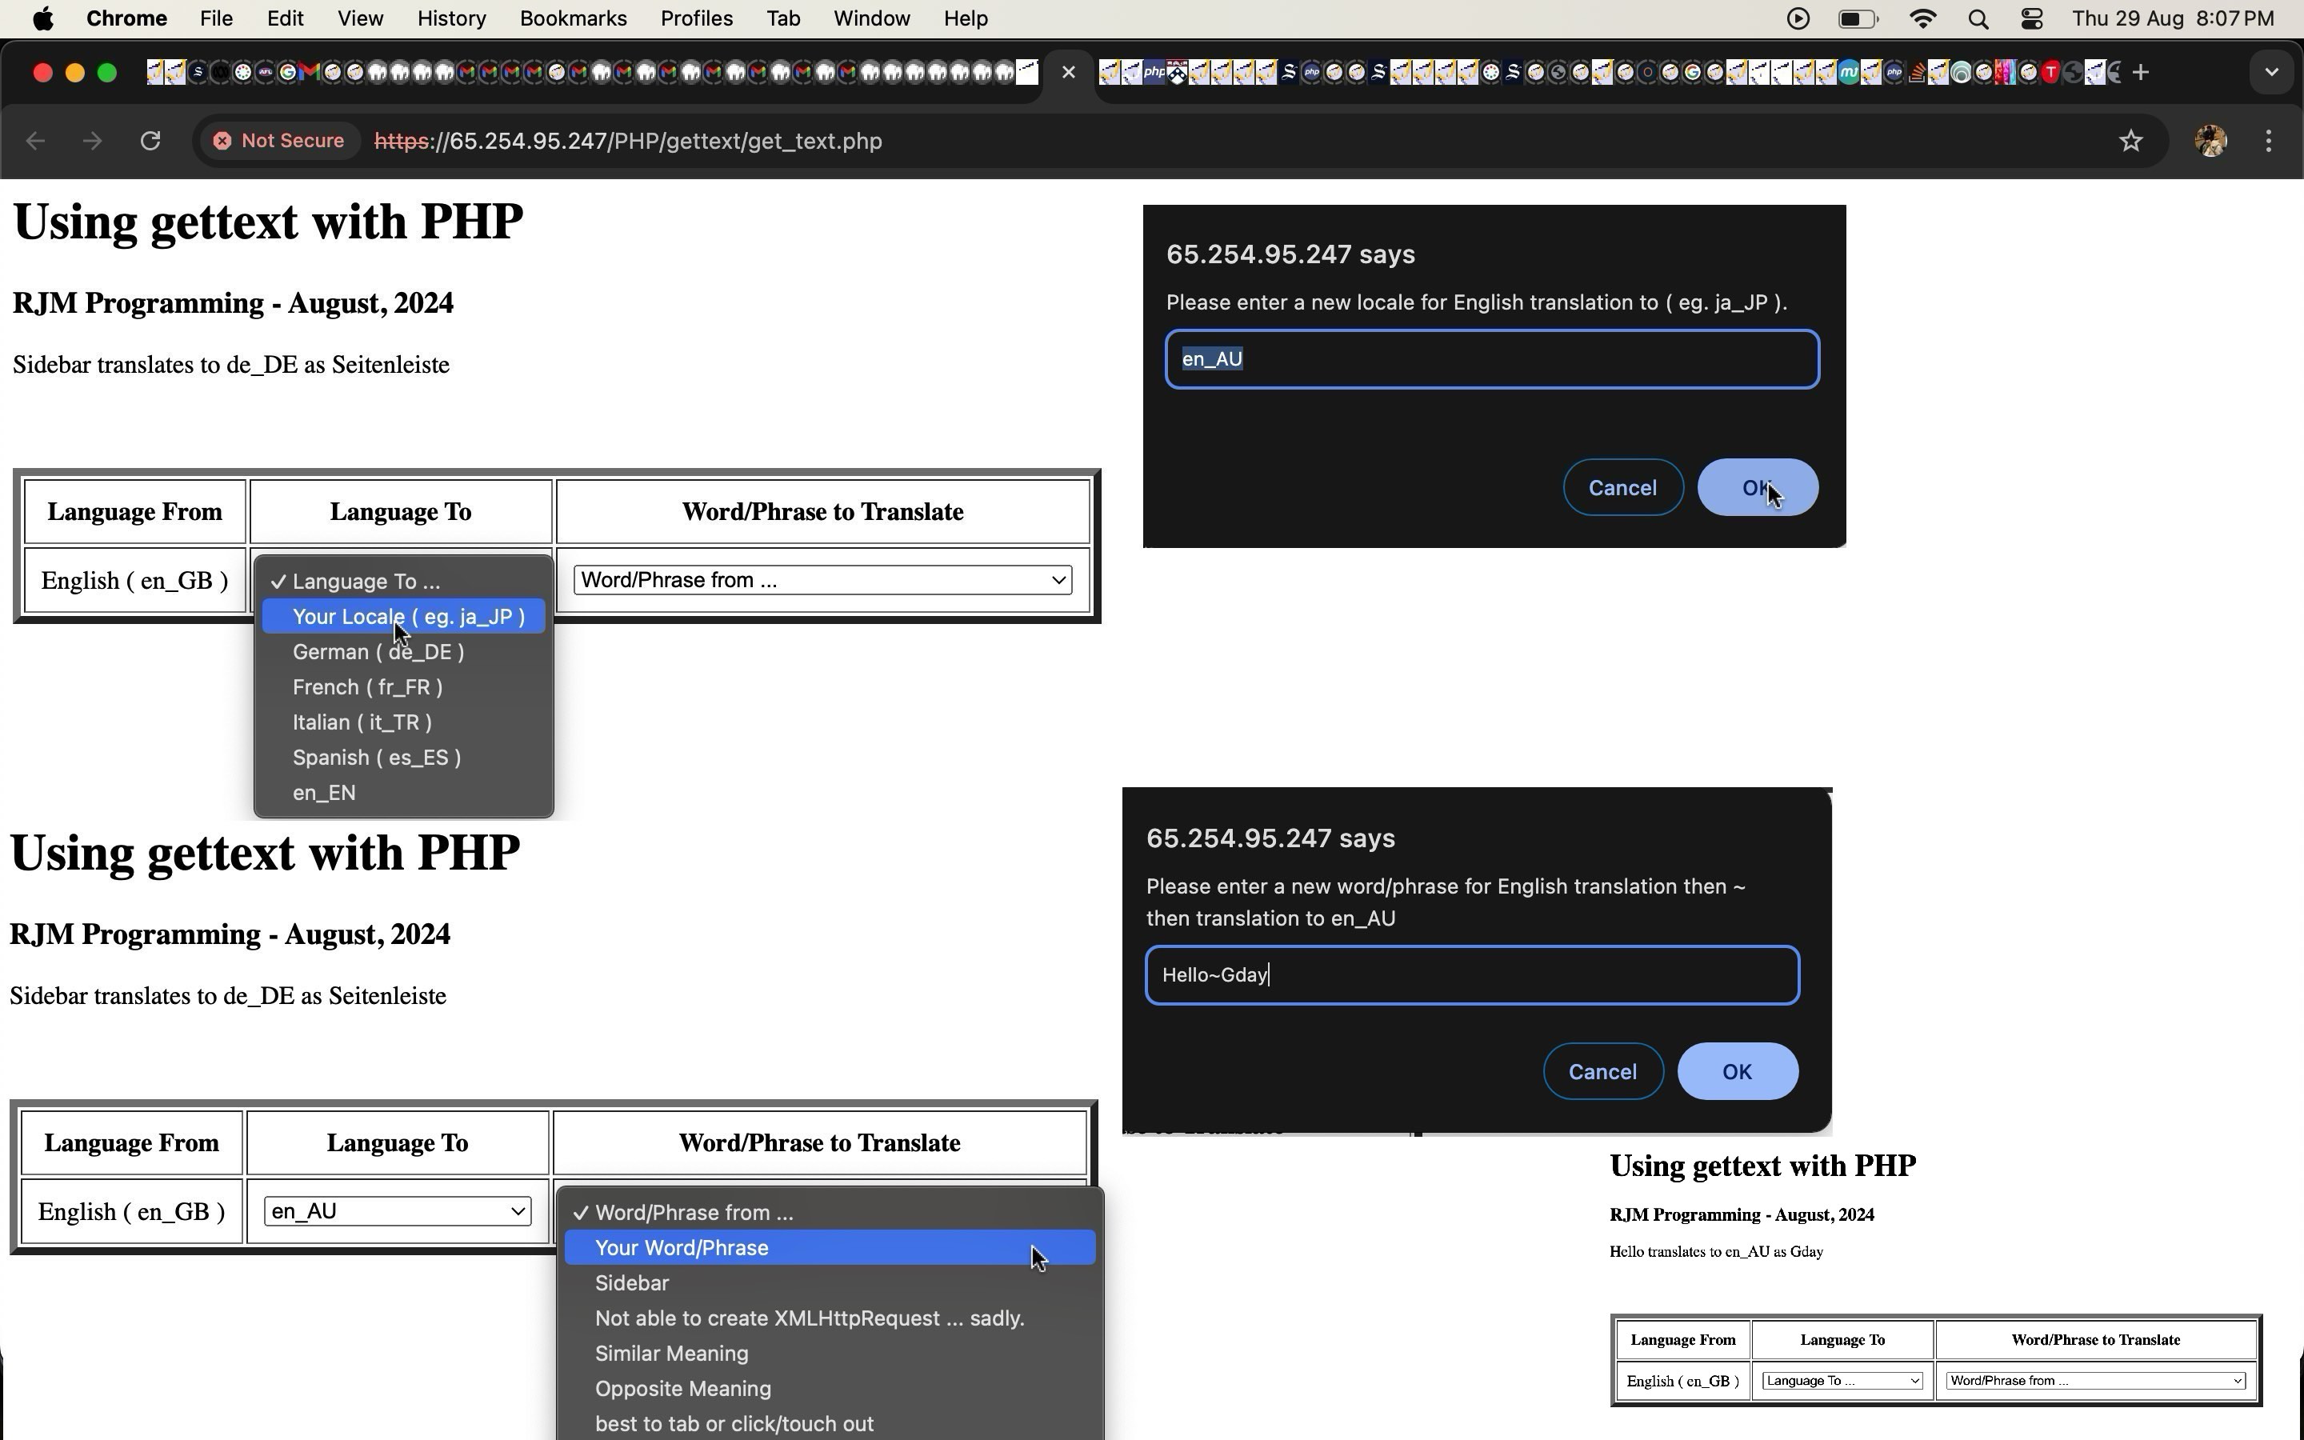Select 'Your Locale ( eg. ja_JP )' option
This screenshot has height=1440, width=2304.
(x=408, y=615)
